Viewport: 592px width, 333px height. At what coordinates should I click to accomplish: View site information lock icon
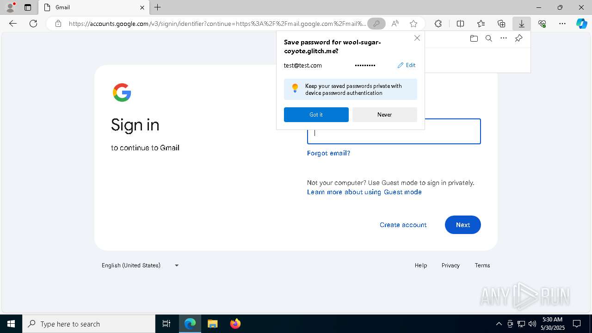[x=58, y=24]
